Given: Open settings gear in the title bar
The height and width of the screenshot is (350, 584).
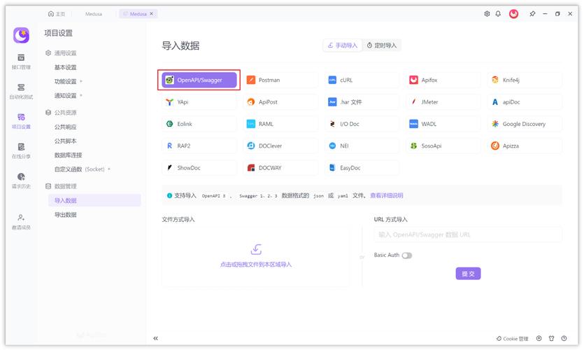Looking at the screenshot, I should (x=487, y=14).
